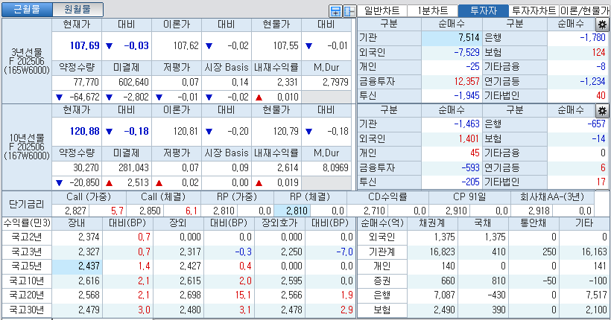Click the Call (체결) rate 2.850
Image resolution: width=611 pixels, height=320 pixels.
150,211
